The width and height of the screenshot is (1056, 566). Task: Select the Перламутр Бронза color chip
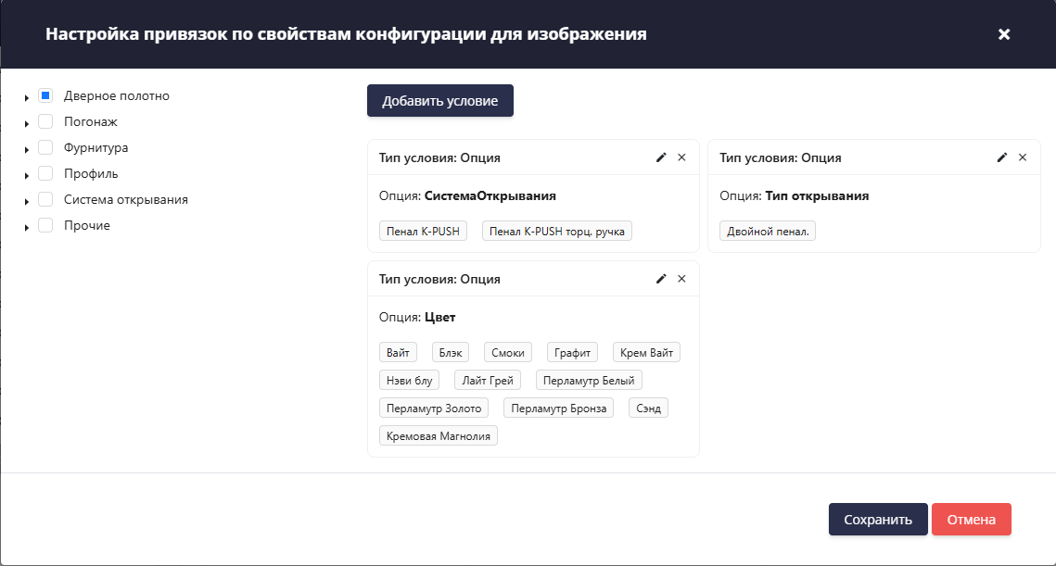[x=558, y=408]
